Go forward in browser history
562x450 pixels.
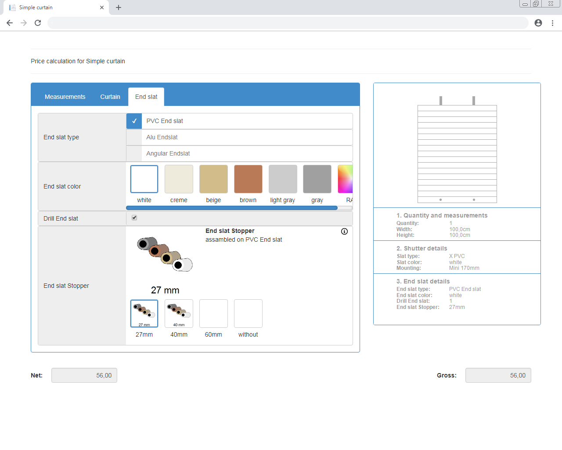(x=24, y=23)
